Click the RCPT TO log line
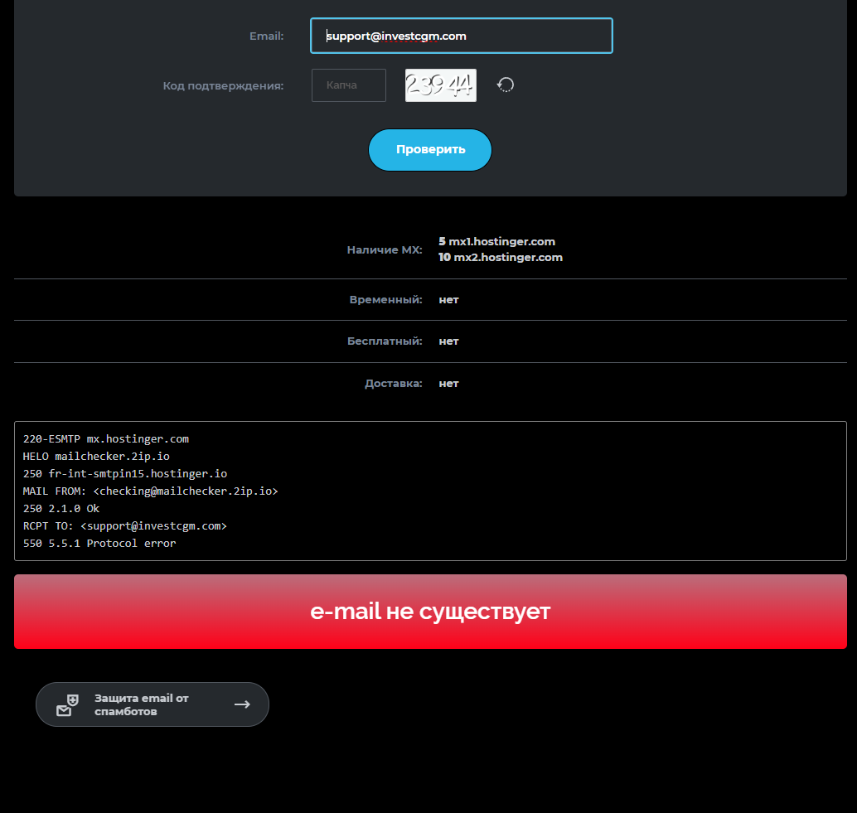Screen dimensions: 857x813 click(x=124, y=526)
